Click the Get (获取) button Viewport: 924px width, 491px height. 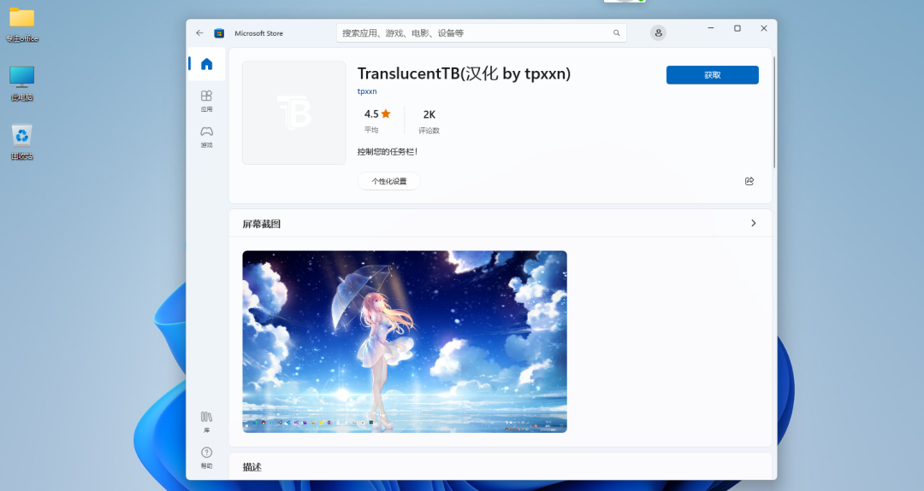click(x=713, y=74)
